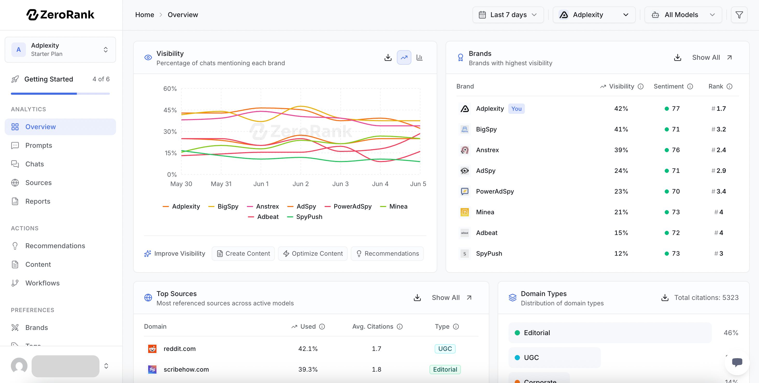759x383 pixels.
Task: Toggle BigSpy series in chart legend
Action: (x=223, y=207)
